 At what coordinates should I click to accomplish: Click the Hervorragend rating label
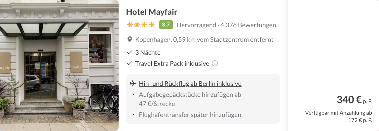(x=196, y=25)
